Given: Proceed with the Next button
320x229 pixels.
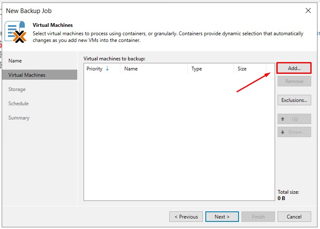Looking at the screenshot, I should 222,217.
